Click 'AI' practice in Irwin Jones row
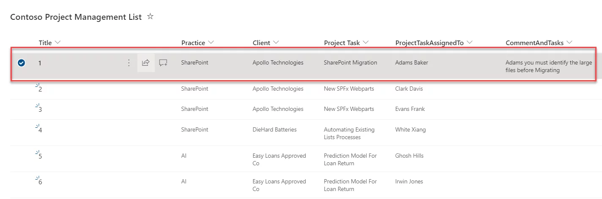The width and height of the screenshot is (602, 199). (184, 181)
